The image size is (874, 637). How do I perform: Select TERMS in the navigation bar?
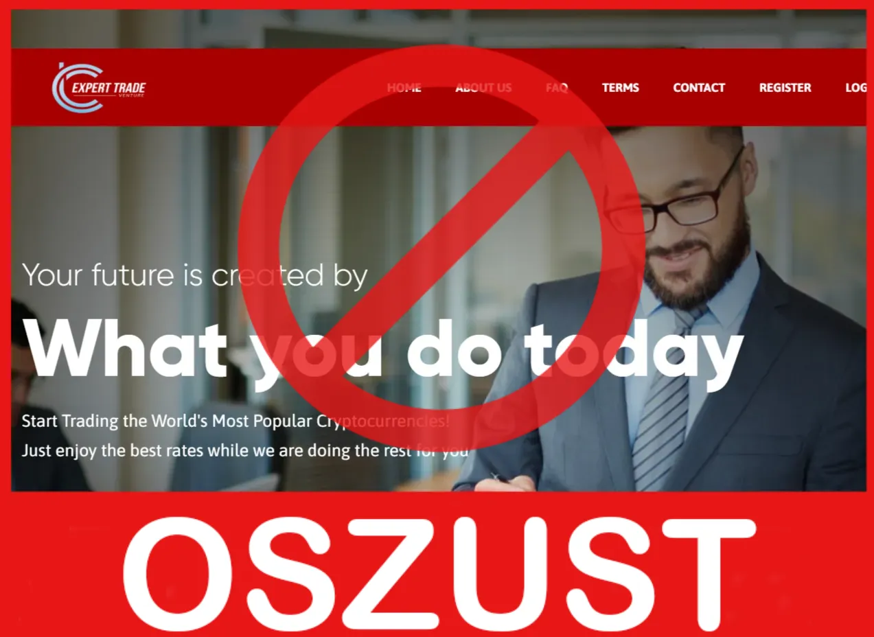[x=621, y=88]
